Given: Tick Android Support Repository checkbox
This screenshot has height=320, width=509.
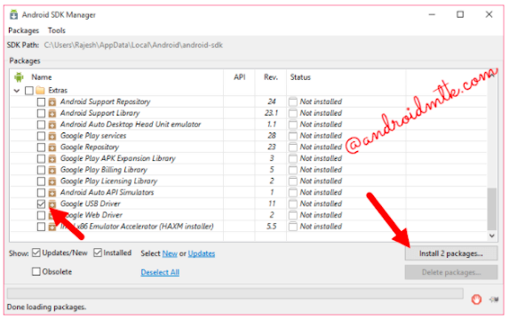Looking at the screenshot, I should click(x=41, y=102).
